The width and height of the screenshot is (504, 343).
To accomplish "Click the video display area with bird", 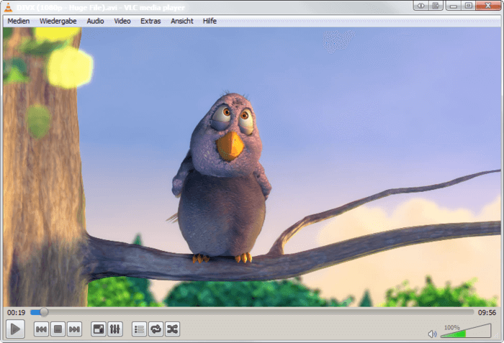I will click(252, 167).
